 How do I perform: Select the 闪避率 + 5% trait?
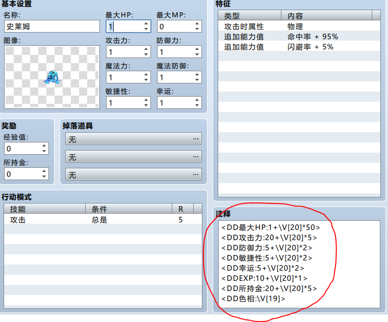coord(299,46)
